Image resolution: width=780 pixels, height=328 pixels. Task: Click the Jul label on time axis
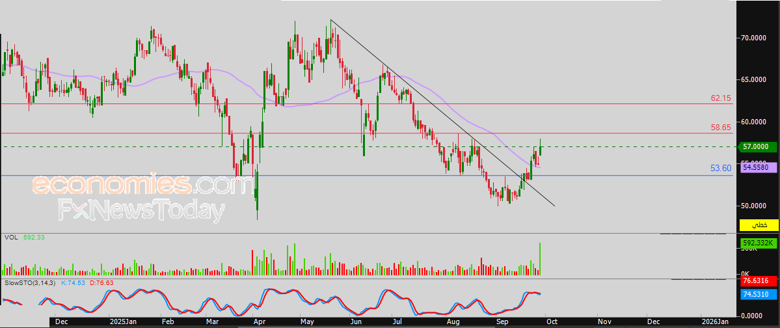pyautogui.click(x=398, y=322)
